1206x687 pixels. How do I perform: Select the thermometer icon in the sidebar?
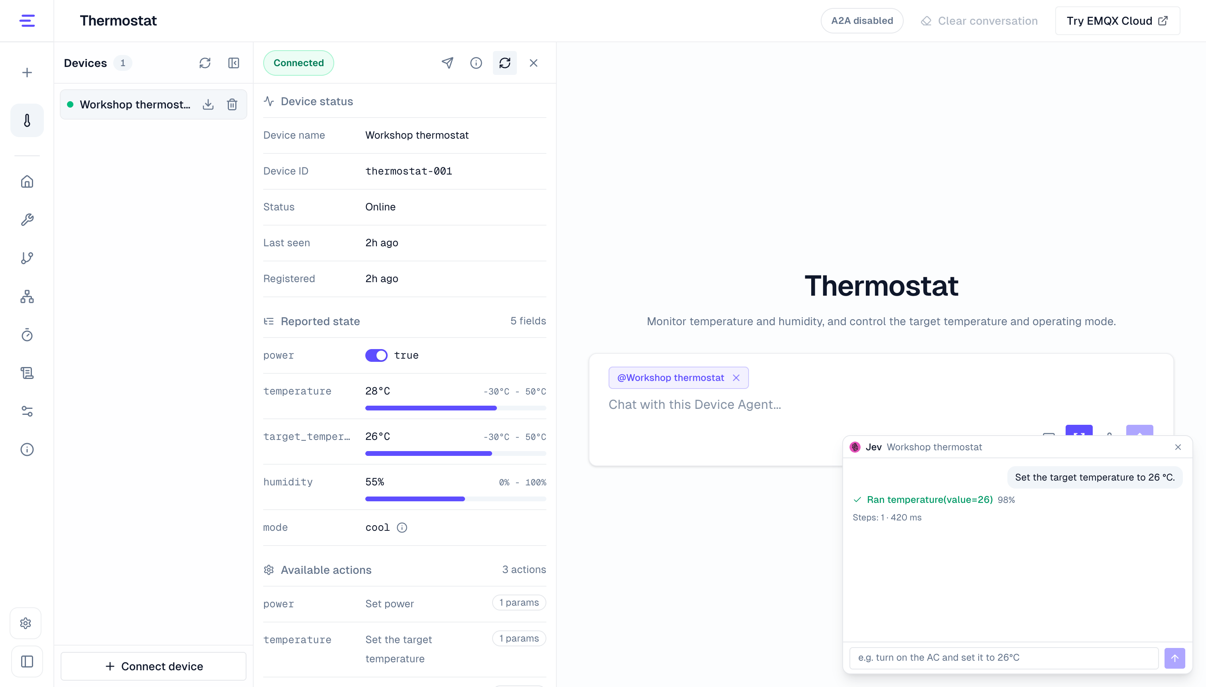(27, 120)
